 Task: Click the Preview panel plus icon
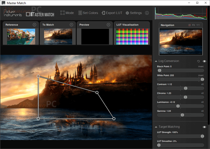click(x=108, y=25)
